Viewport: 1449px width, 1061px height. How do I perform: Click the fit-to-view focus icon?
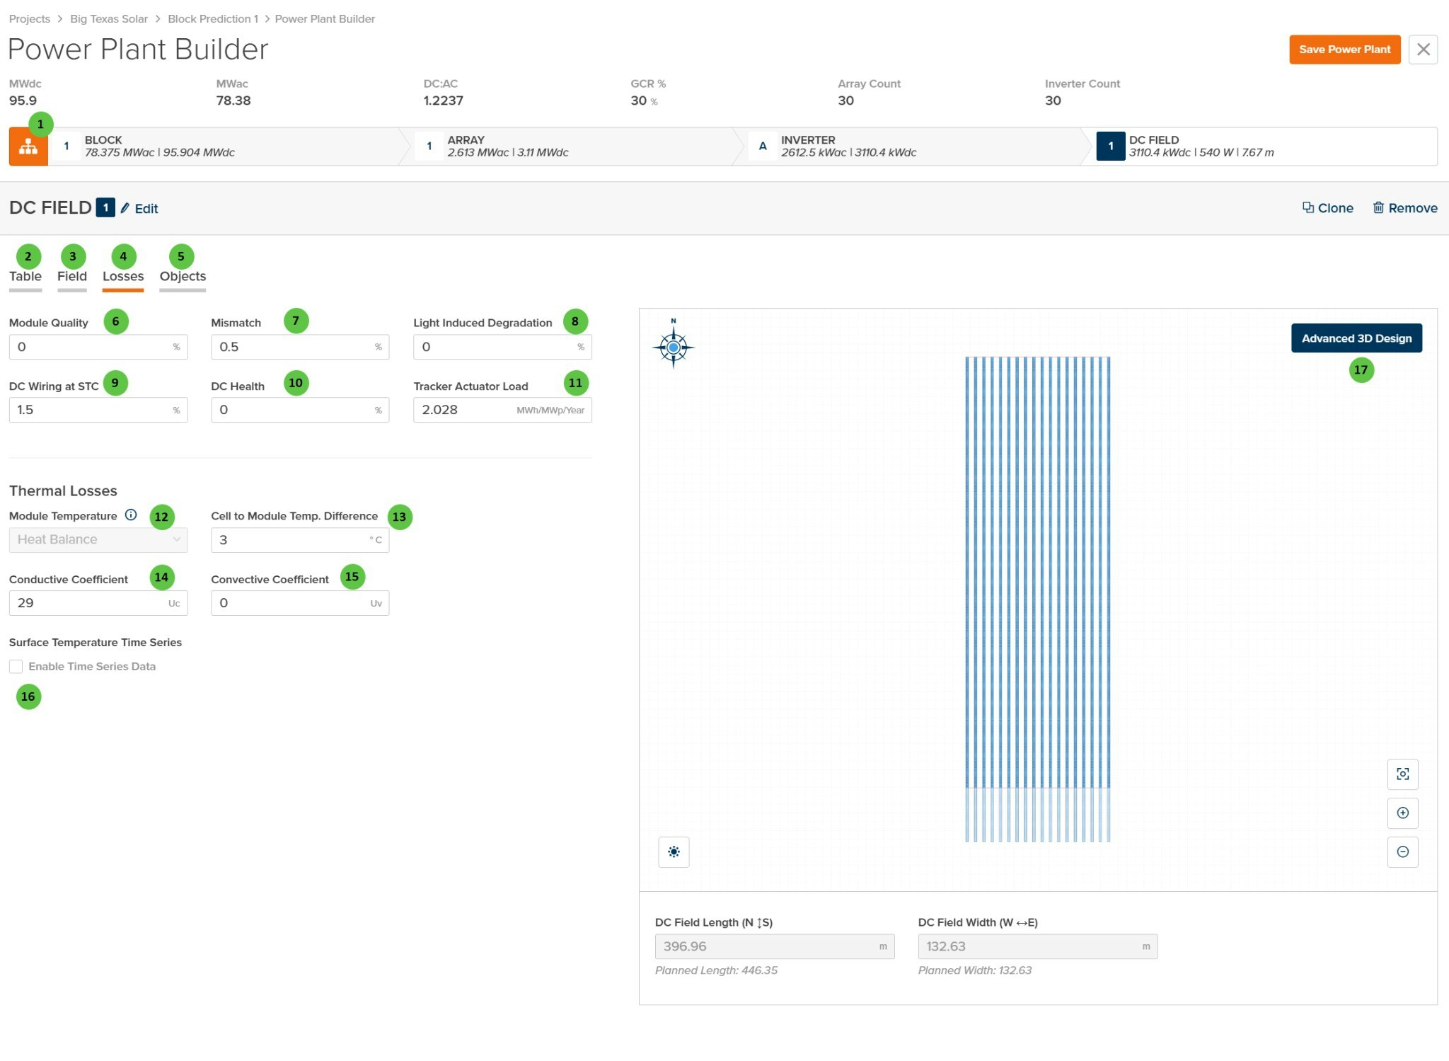point(1402,774)
